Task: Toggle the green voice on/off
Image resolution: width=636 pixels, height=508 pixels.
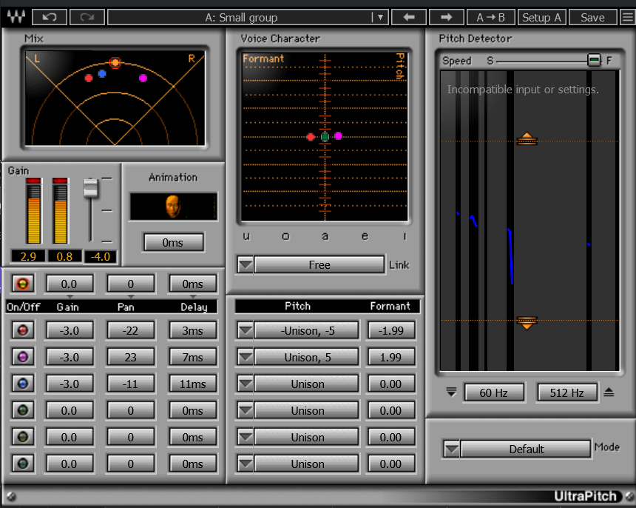Action: click(23, 410)
